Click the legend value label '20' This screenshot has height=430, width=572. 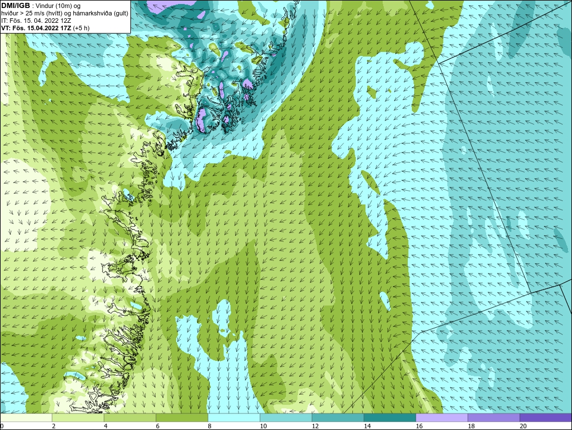523,426
